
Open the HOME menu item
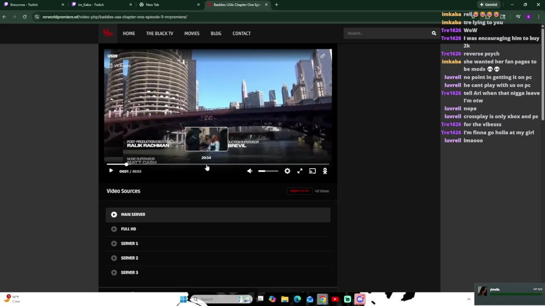(x=129, y=33)
